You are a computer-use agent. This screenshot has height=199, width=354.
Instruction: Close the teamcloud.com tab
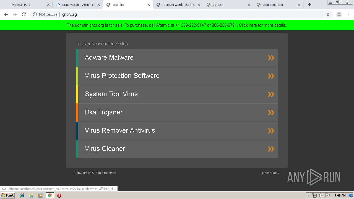(x=299, y=5)
